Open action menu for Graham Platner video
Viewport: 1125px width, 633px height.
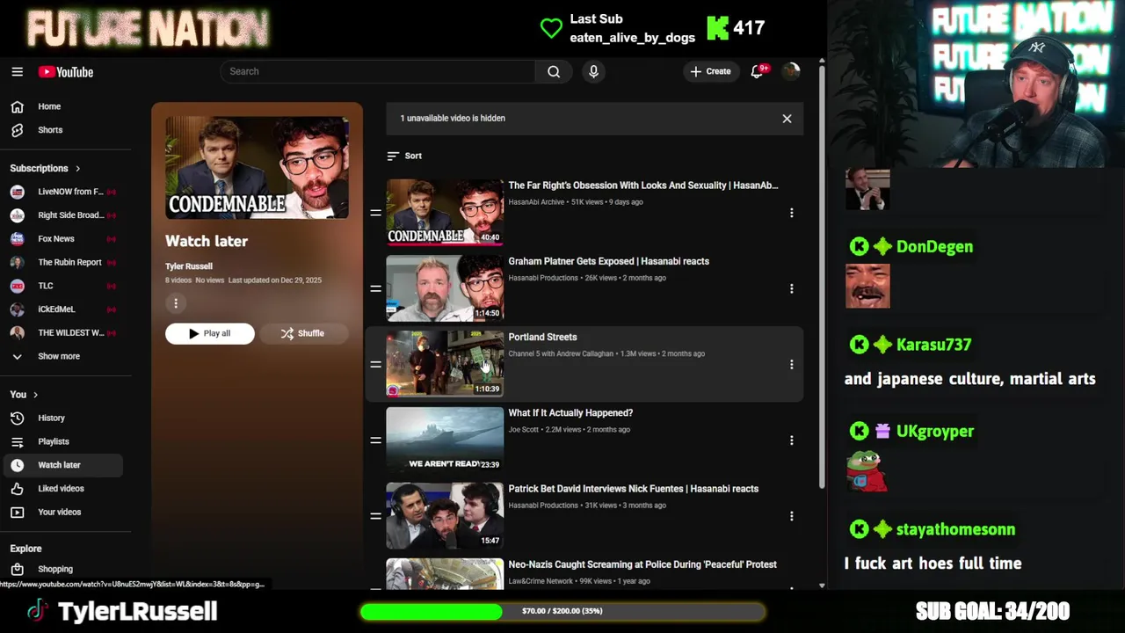(791, 288)
